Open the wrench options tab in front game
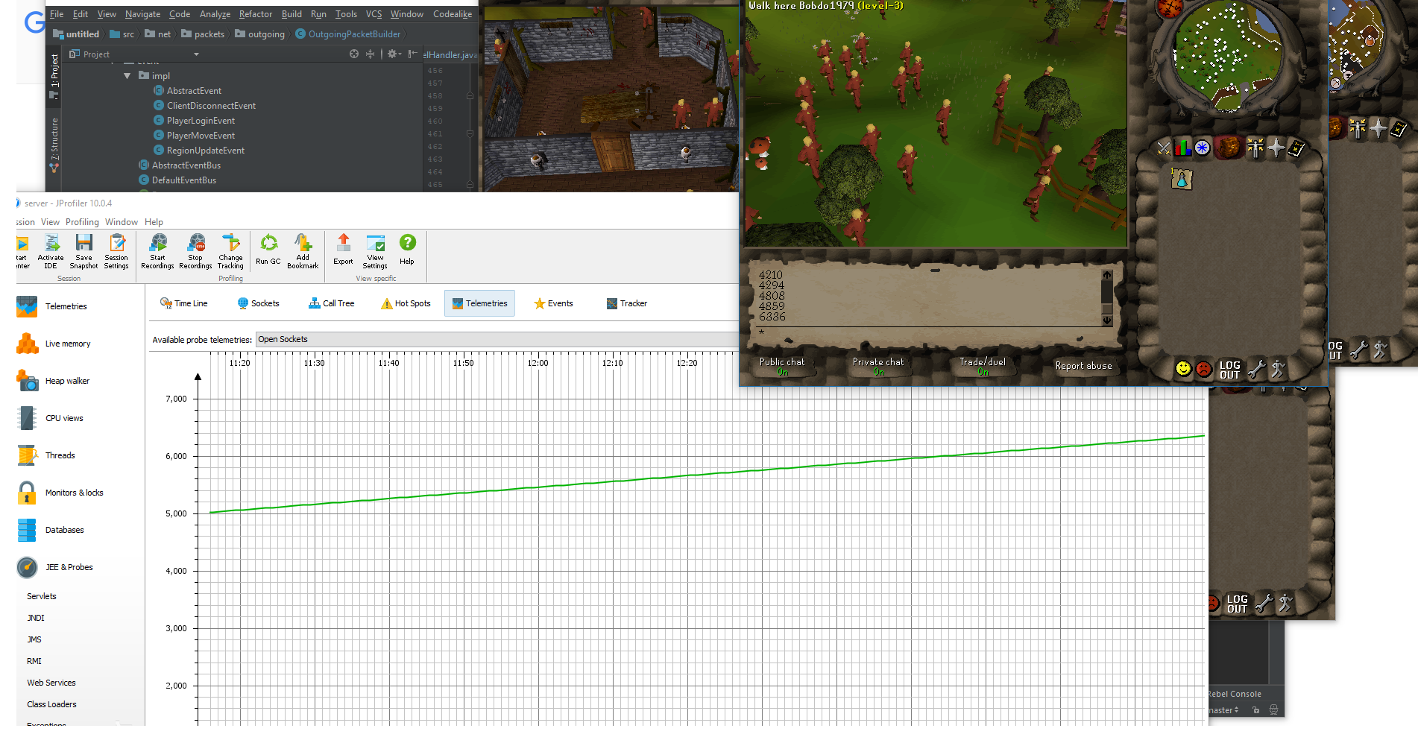 (x=1257, y=369)
